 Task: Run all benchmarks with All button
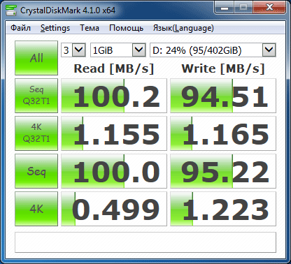[36, 58]
